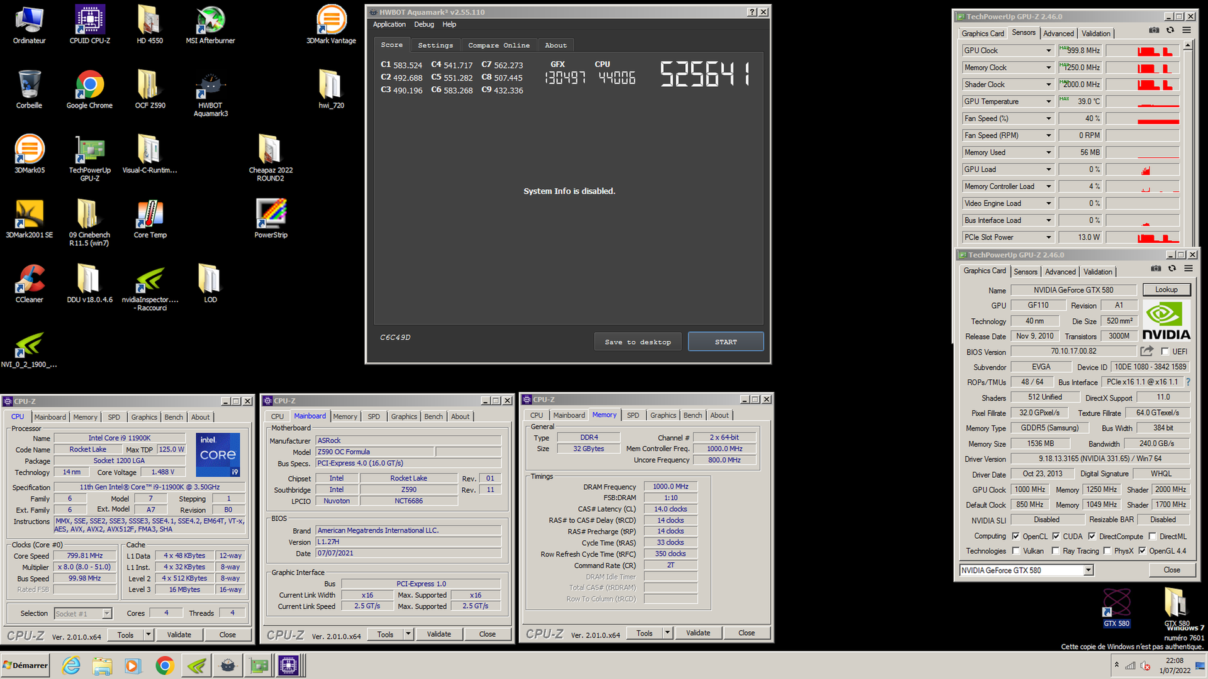Image resolution: width=1208 pixels, height=679 pixels.
Task: Toggle the OpenCL checkbox
Action: pos(1015,536)
